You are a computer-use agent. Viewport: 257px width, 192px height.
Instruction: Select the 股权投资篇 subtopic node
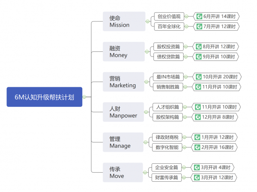click(167, 47)
